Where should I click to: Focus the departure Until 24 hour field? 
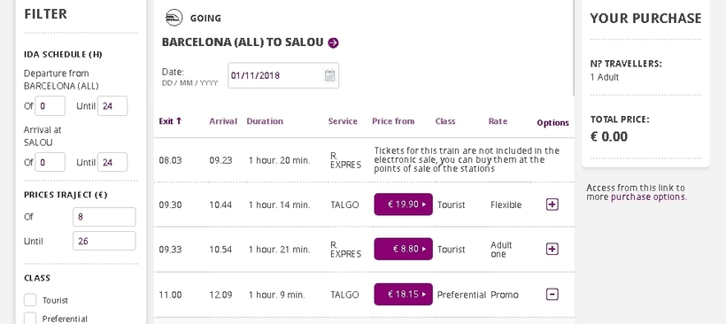[112, 106]
